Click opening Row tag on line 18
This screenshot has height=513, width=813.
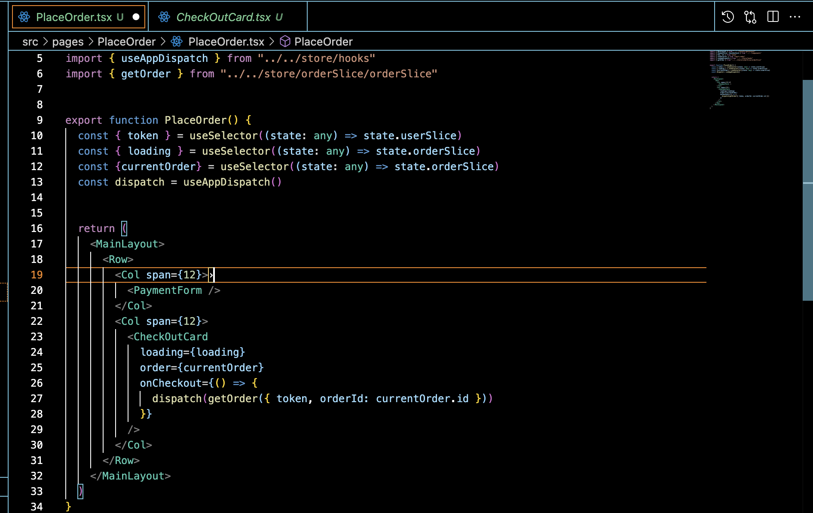[x=118, y=260]
